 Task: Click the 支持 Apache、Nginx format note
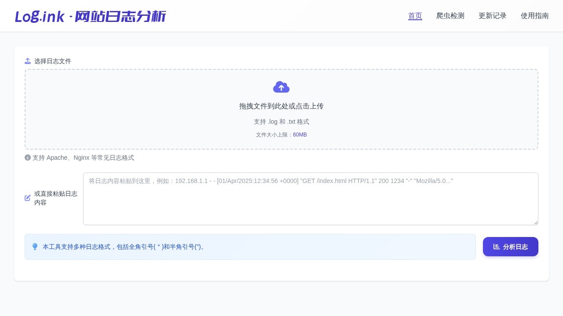tap(83, 158)
